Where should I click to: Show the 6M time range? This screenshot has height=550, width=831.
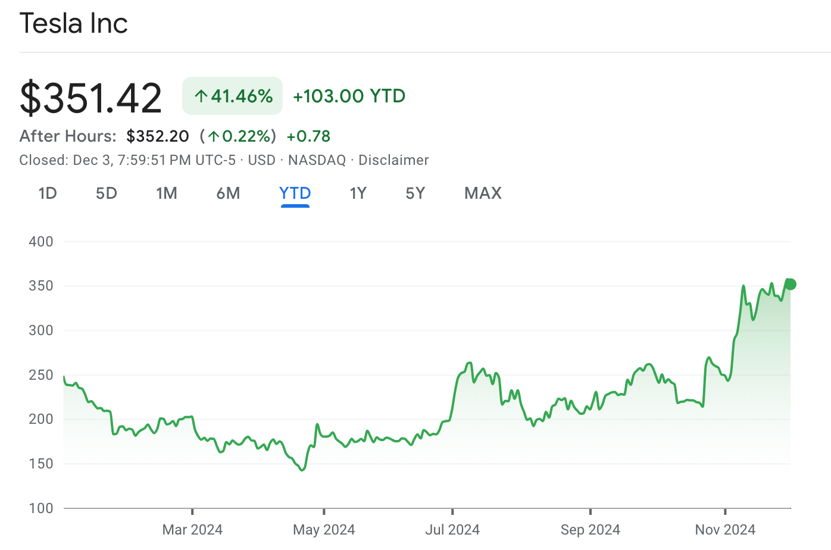pos(228,193)
